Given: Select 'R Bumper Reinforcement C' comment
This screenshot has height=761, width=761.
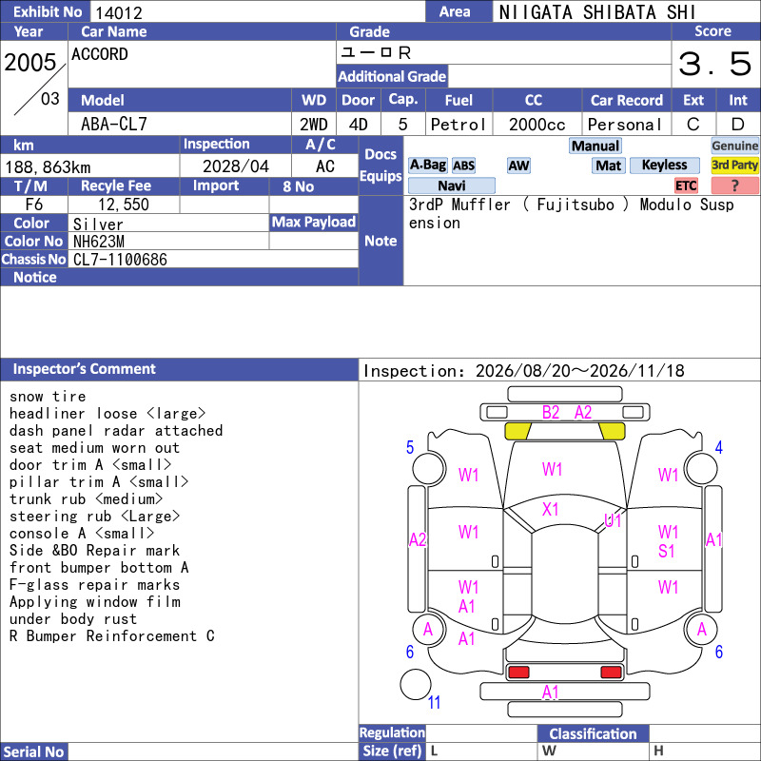Looking at the screenshot, I should [111, 636].
